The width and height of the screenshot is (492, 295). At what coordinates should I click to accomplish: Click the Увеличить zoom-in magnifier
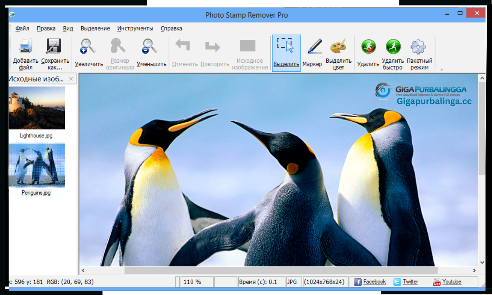[x=88, y=46]
